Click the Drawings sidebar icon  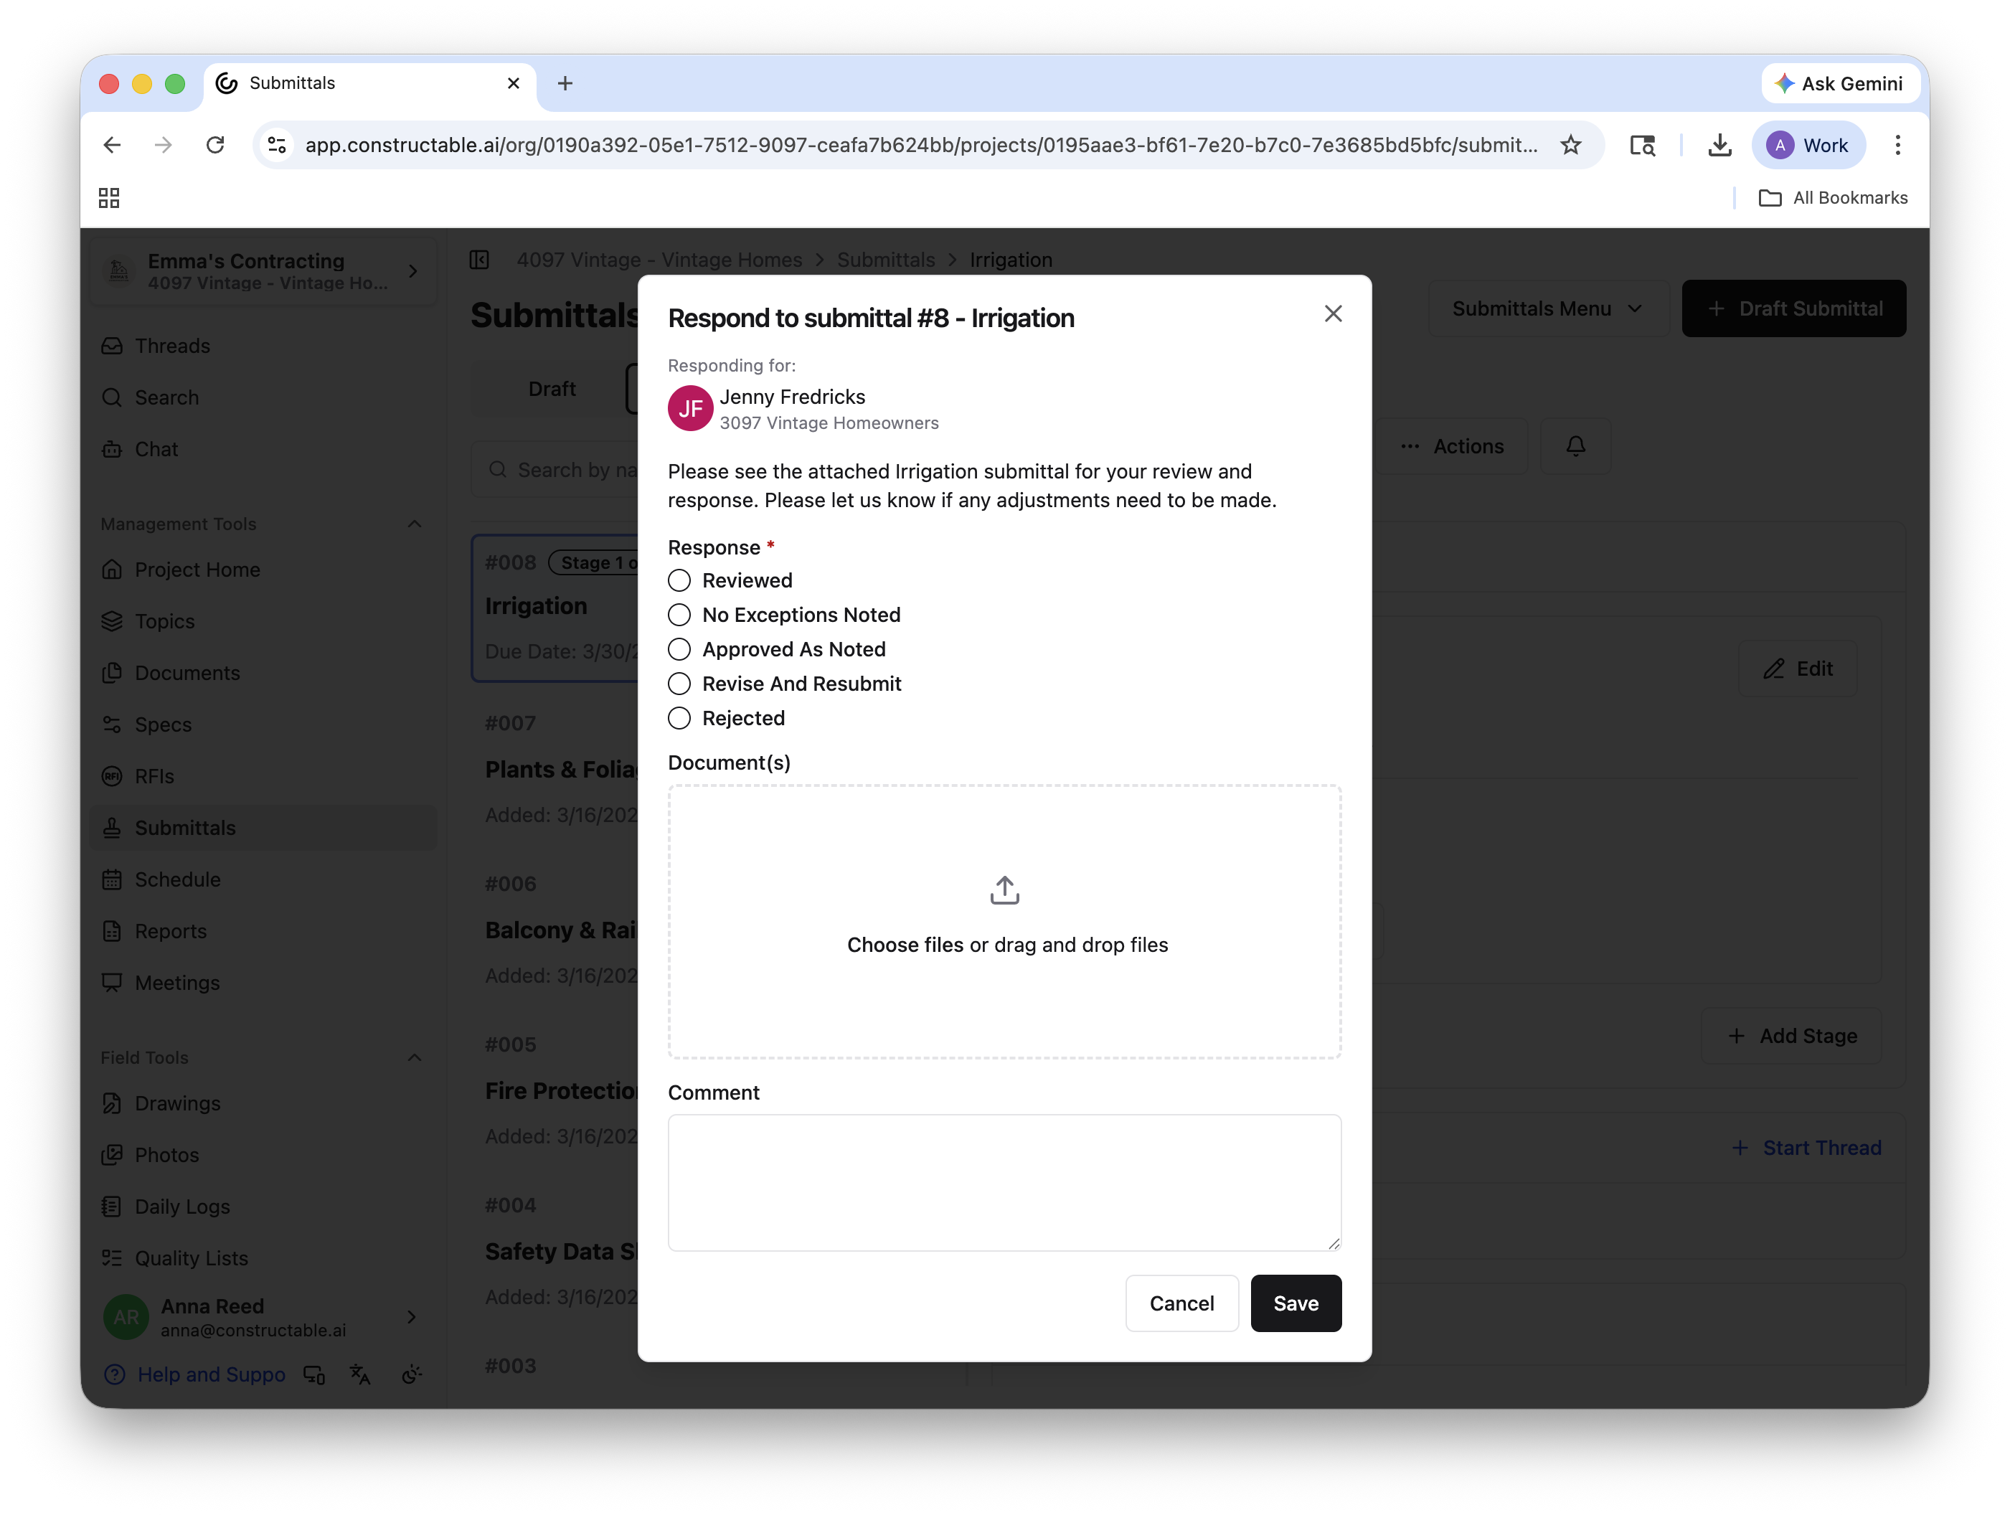click(112, 1103)
